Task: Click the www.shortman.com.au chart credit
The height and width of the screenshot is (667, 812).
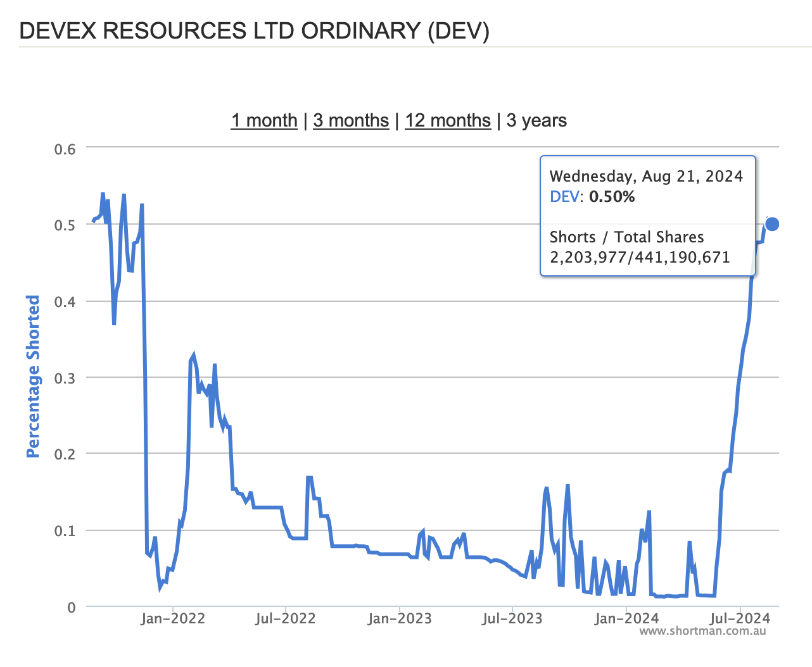Action: pos(702,631)
